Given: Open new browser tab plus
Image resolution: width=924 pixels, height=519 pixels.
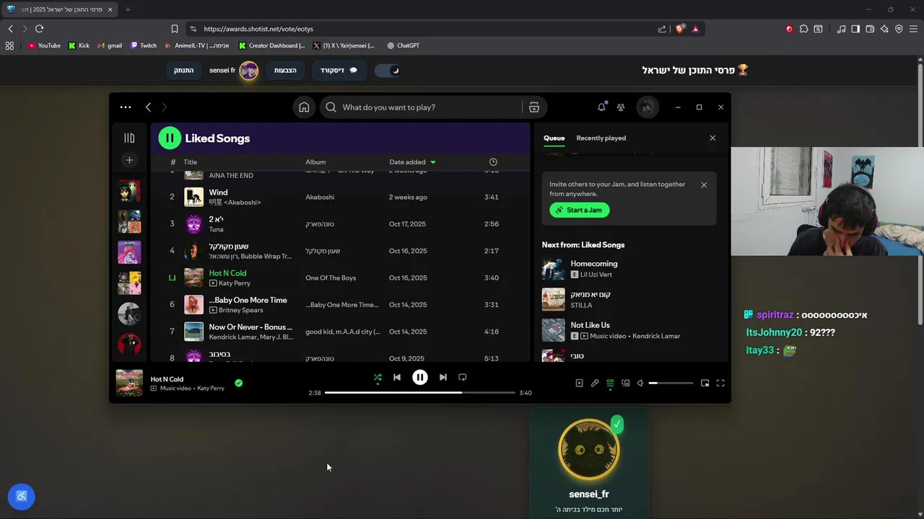Looking at the screenshot, I should pyautogui.click(x=128, y=9).
